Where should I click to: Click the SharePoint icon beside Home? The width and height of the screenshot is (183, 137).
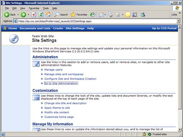tap(5, 28)
